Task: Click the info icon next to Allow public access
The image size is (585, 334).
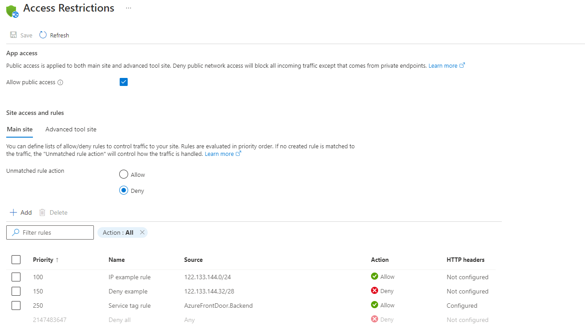Action: coord(61,82)
